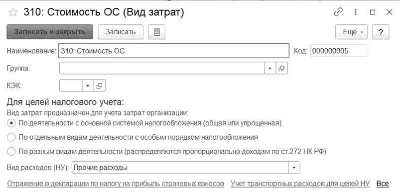Open link Отражение в декларации по налогу на прибыль
Viewport: 400px width, 194px height.
click(x=116, y=184)
